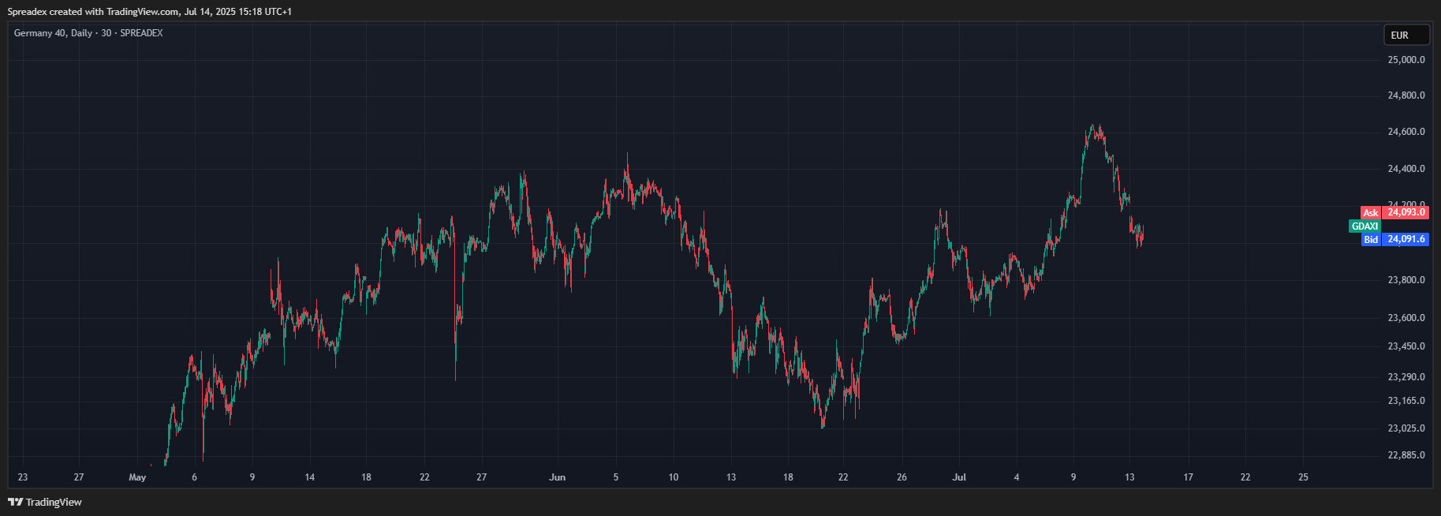1441x516 pixels.
Task: Click the May label on time axis
Action: tap(137, 477)
